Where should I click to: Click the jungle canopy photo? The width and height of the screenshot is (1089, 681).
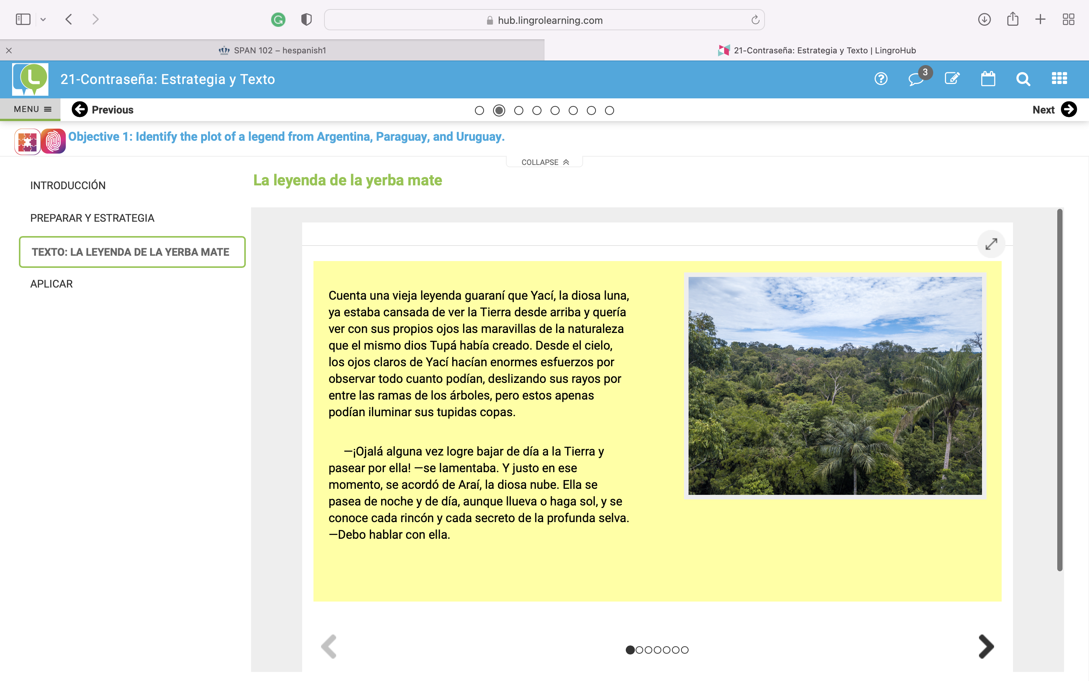pyautogui.click(x=835, y=386)
